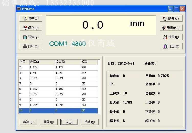Click the 序号 column header
192x133 pixels.
tap(24, 62)
